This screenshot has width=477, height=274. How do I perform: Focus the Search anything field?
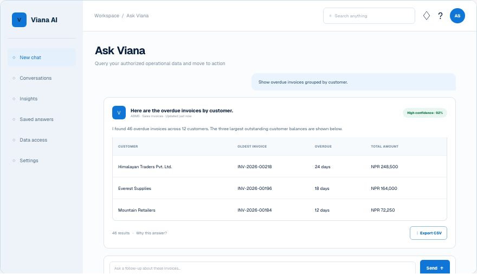click(x=369, y=16)
